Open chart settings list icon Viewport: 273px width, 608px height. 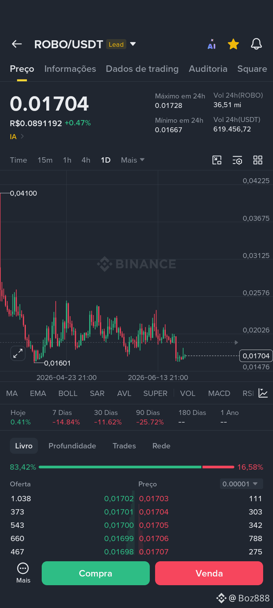point(237,160)
